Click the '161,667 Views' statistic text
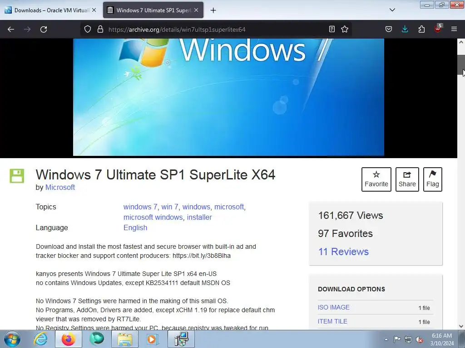Viewport: 465px width, 348px height. [351, 215]
